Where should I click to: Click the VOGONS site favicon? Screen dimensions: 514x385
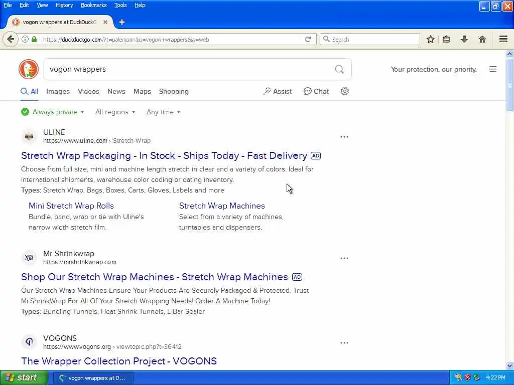(29, 342)
